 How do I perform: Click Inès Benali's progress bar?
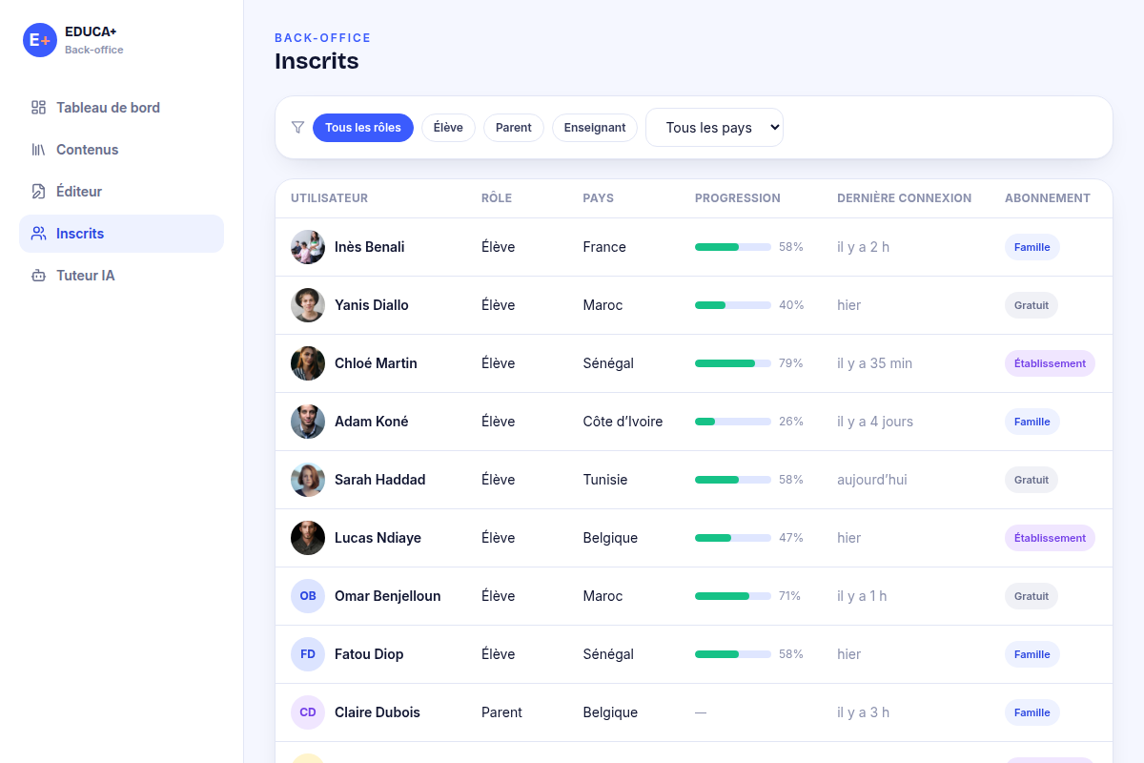pyautogui.click(x=733, y=247)
